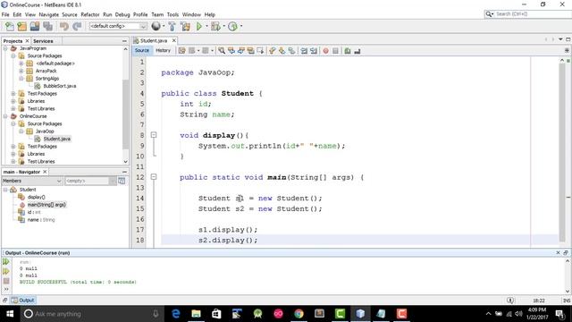Collapse the OnlineCourse project node
Screen dimensions: 572x322
point(5,116)
